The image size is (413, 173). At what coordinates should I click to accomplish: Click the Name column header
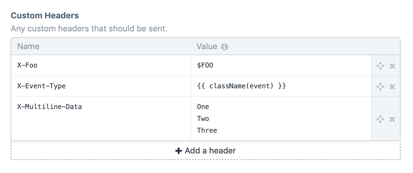[x=28, y=47]
